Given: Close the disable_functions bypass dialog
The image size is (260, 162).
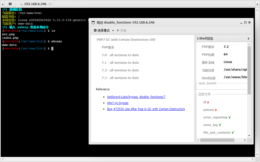Looking at the screenshot, I should click(249, 23).
